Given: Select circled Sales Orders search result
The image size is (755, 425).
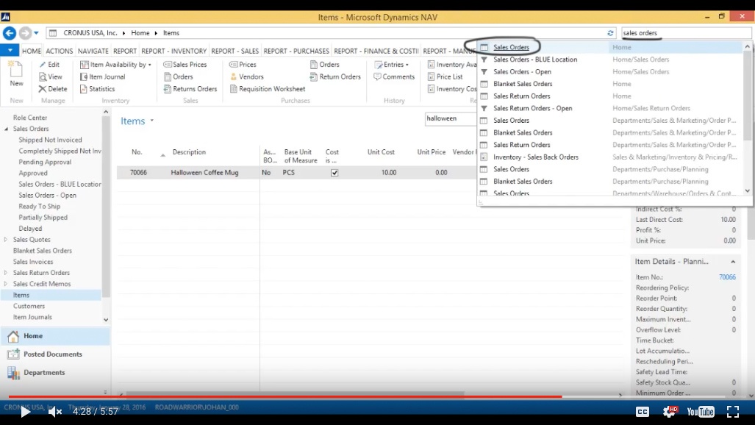Looking at the screenshot, I should click(x=511, y=47).
